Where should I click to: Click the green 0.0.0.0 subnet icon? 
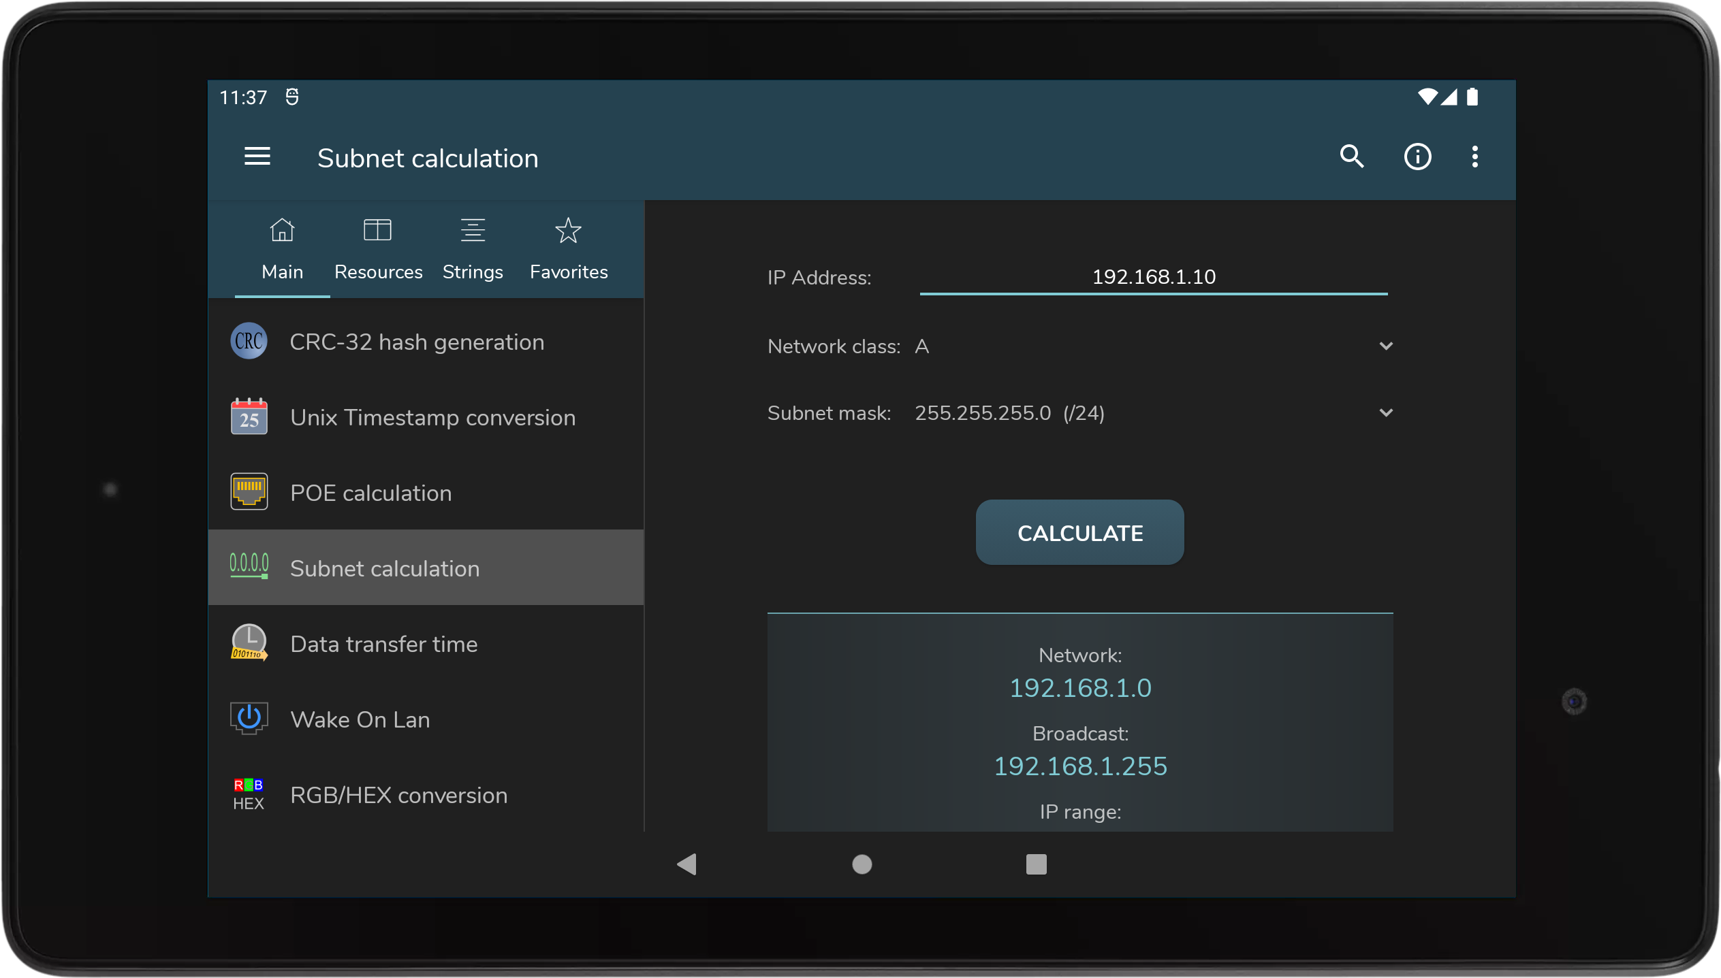click(249, 567)
